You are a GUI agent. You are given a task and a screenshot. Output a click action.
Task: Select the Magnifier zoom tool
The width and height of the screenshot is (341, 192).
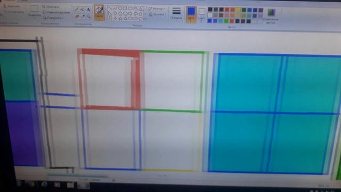(88, 17)
